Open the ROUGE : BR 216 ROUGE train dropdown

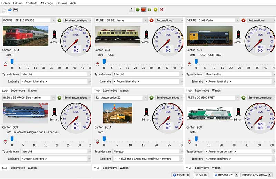pyautogui.click(x=29, y=20)
